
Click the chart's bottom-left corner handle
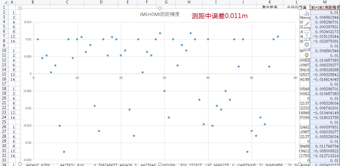tap(20, 164)
